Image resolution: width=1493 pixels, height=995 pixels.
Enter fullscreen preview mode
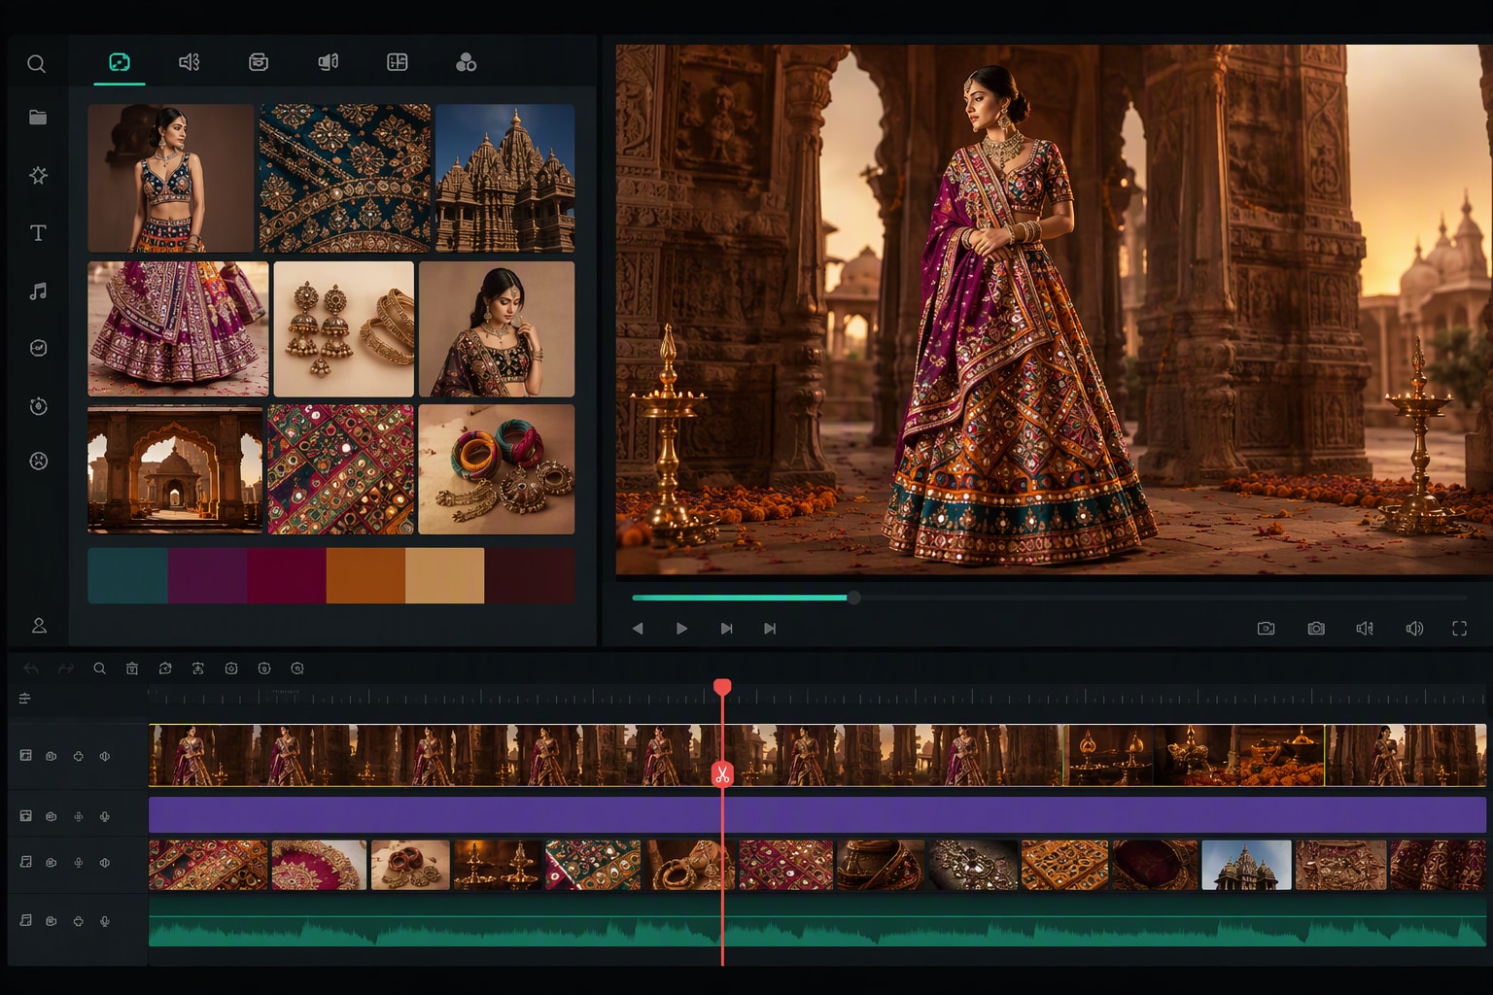pos(1459,629)
